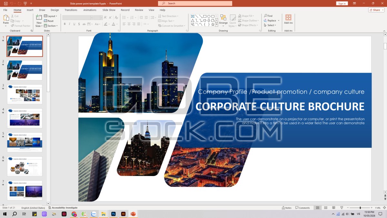Screen dimensions: 387x218
Task: Open the Share dropdown button
Action: [x=376, y=10]
